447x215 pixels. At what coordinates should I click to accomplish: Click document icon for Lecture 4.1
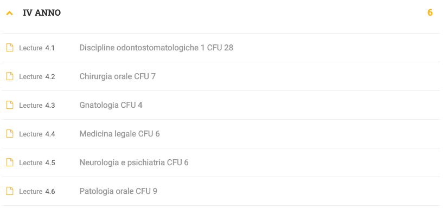click(x=10, y=48)
